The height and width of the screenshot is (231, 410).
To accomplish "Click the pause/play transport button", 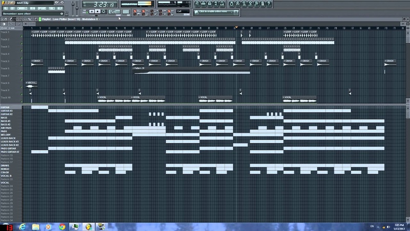I will 92,11.
